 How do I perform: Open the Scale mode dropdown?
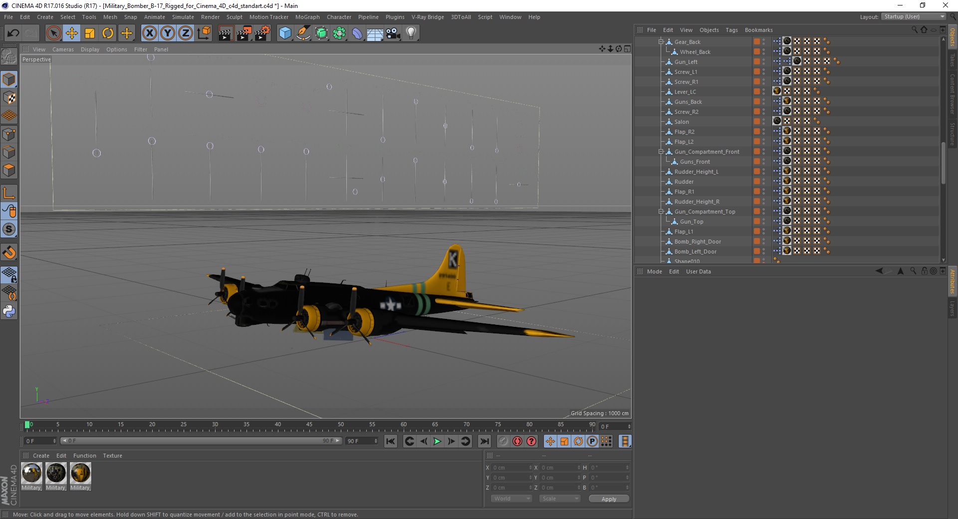[560, 499]
